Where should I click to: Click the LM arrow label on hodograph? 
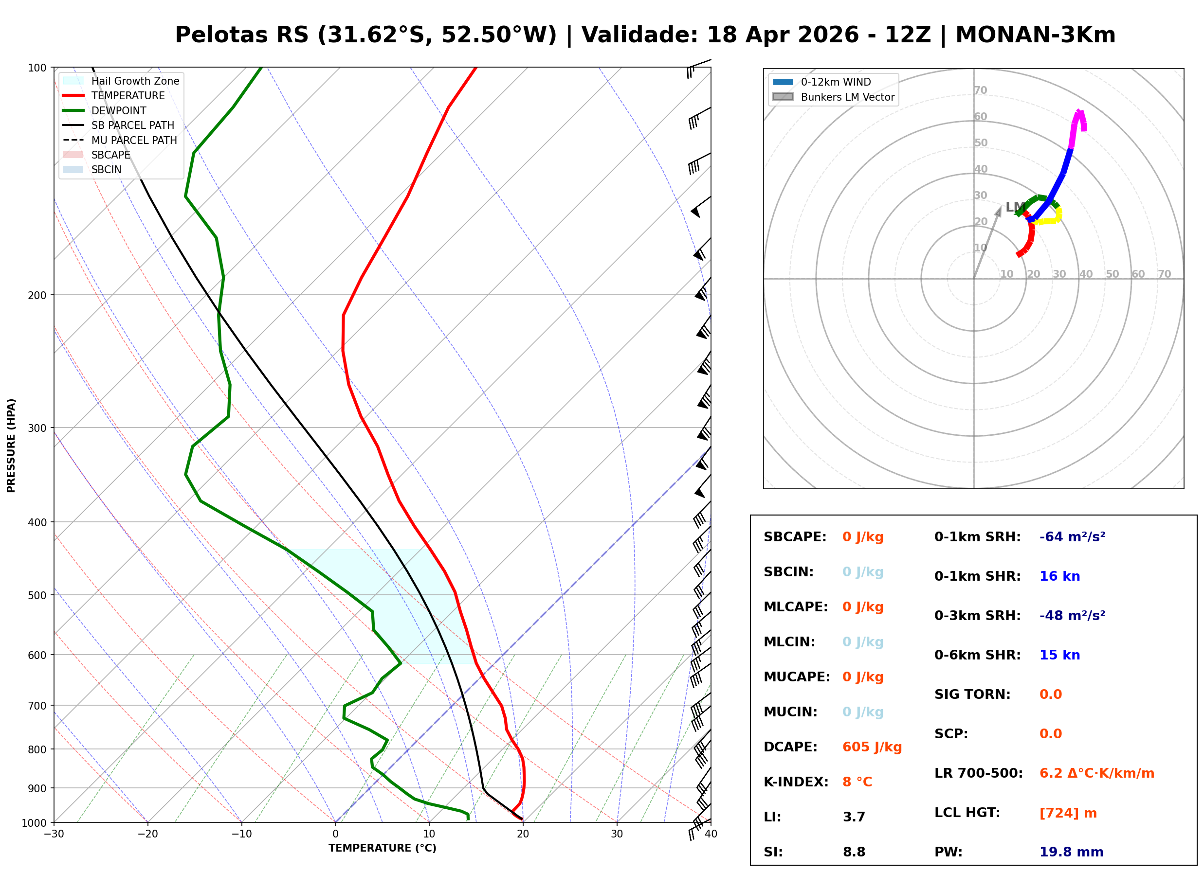pos(1015,207)
